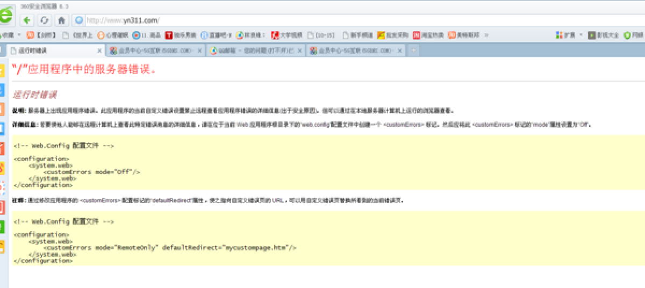Switch to first 会员中心-5G互联 tab
This screenshot has width=645, height=288.
(x=155, y=51)
